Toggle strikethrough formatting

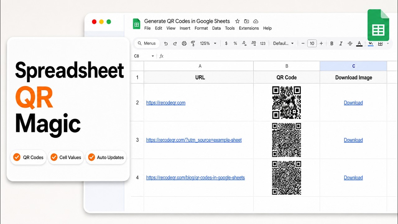pos(350,44)
